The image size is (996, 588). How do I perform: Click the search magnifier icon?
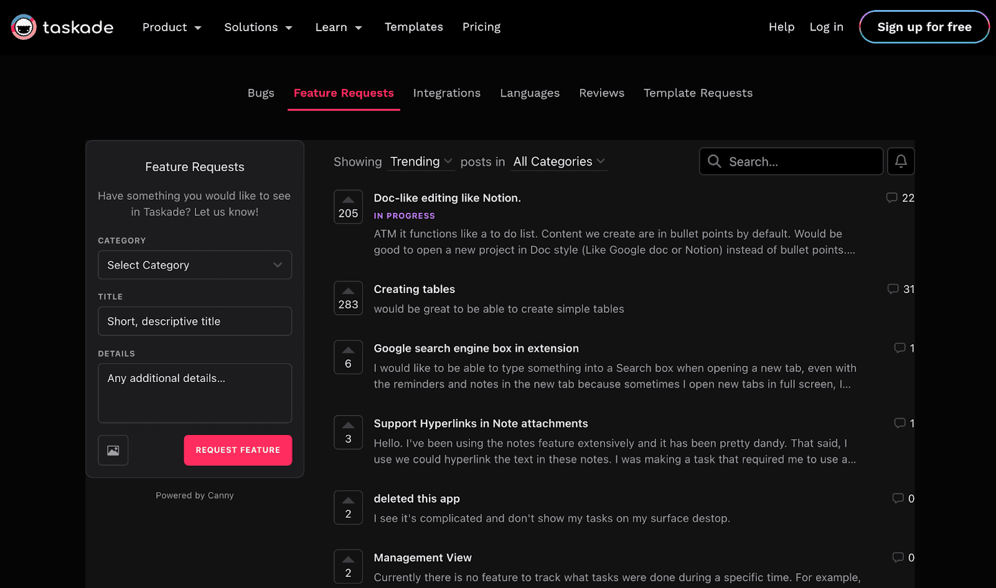click(714, 161)
